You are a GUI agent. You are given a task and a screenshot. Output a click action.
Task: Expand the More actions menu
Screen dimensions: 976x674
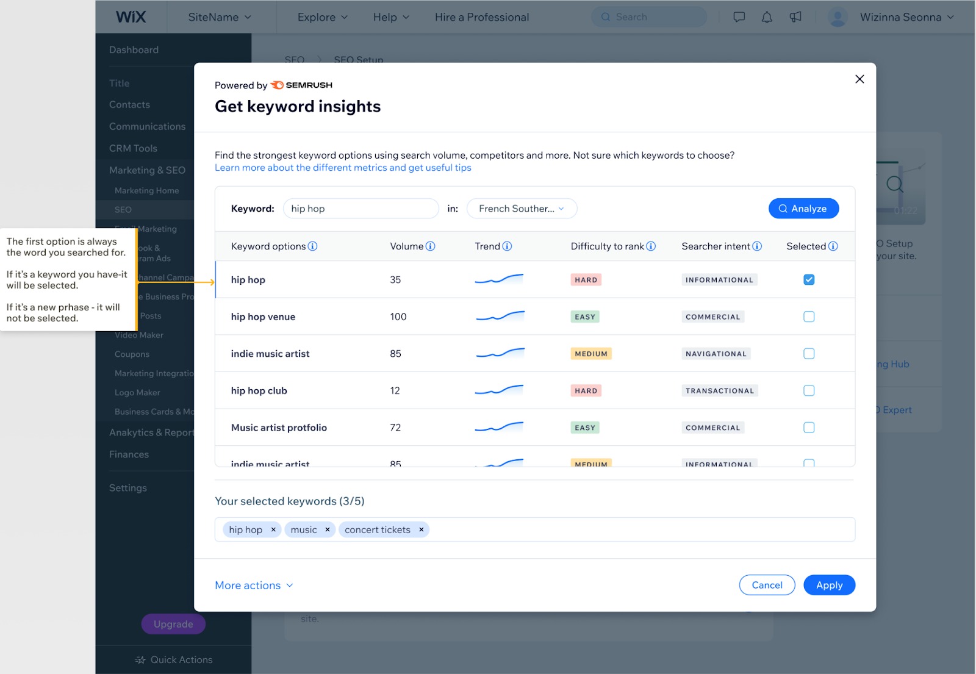[x=254, y=585]
